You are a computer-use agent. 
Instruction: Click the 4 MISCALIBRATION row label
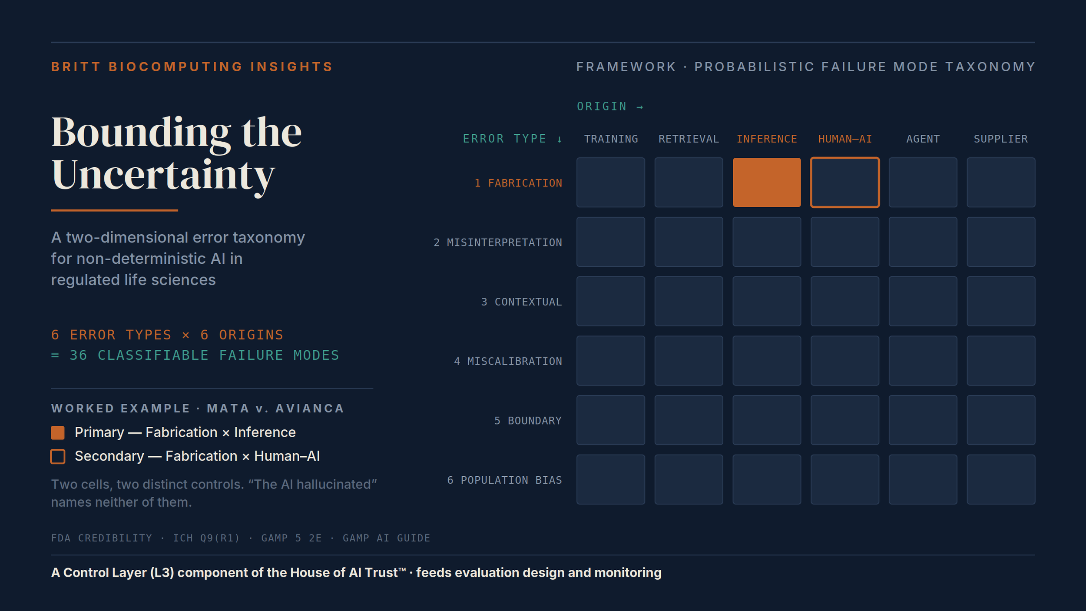click(508, 361)
